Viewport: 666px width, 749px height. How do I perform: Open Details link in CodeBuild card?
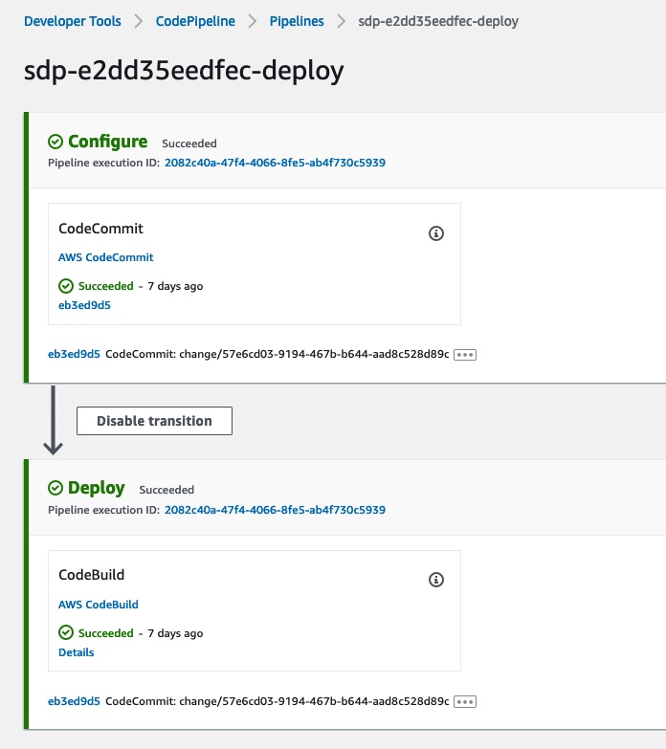pyautogui.click(x=76, y=652)
